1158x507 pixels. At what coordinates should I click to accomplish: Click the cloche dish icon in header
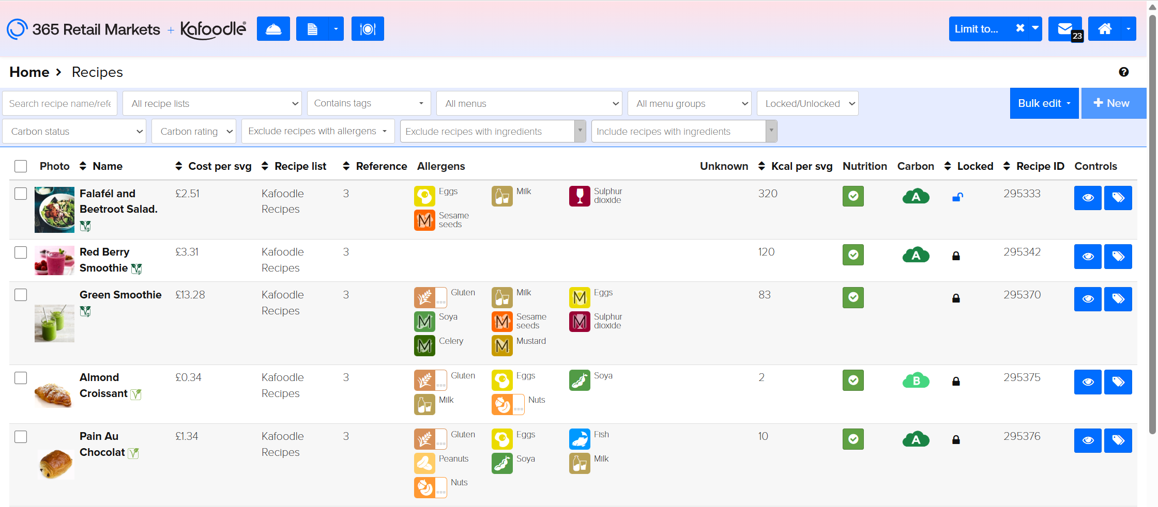tap(273, 29)
